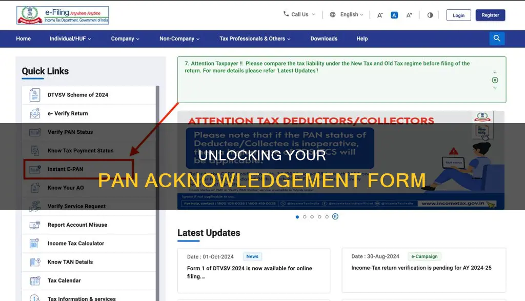The width and height of the screenshot is (525, 301).
Task: Click the Tax Calendar icon
Action: [35, 280]
